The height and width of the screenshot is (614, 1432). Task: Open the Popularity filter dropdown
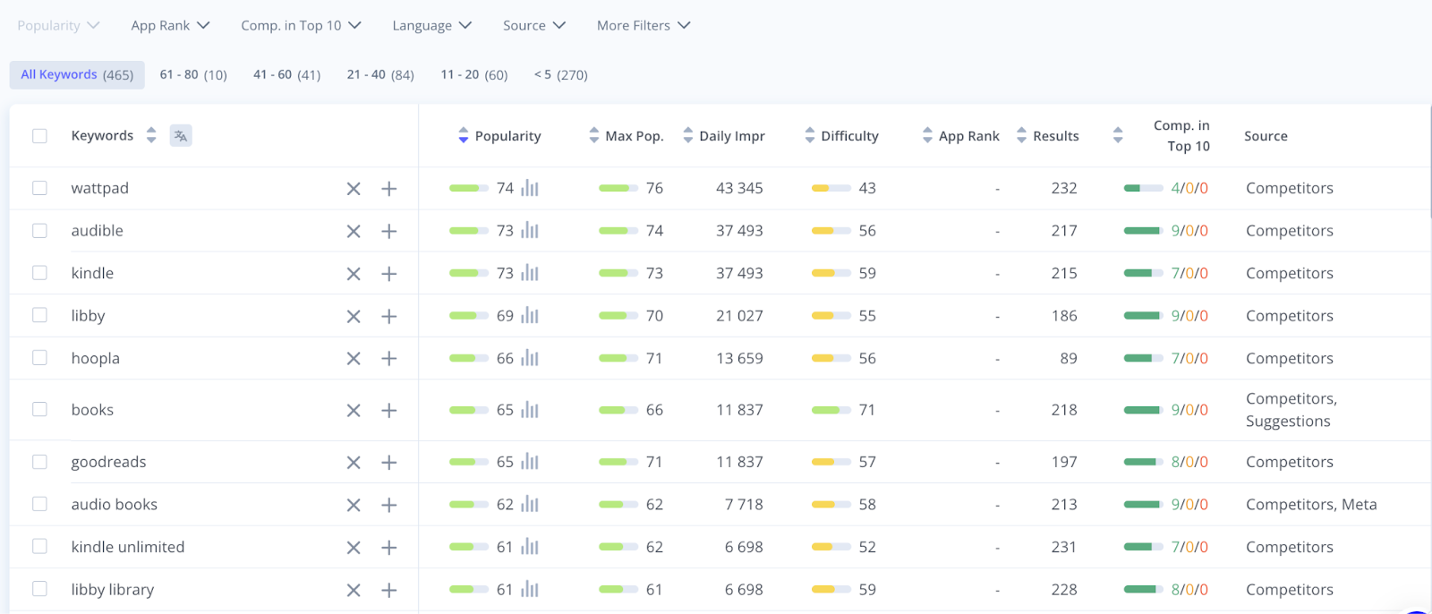[58, 26]
